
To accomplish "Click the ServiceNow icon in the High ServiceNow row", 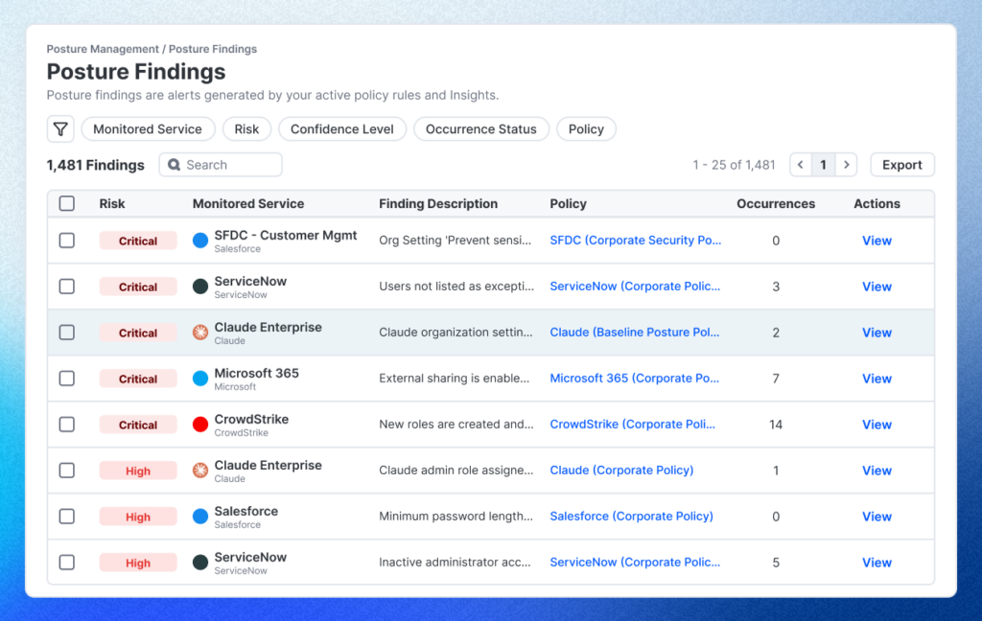I will tap(200, 563).
